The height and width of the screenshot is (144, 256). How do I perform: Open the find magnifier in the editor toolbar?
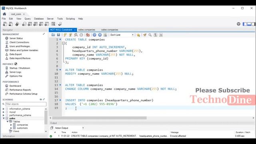tap(150, 35)
